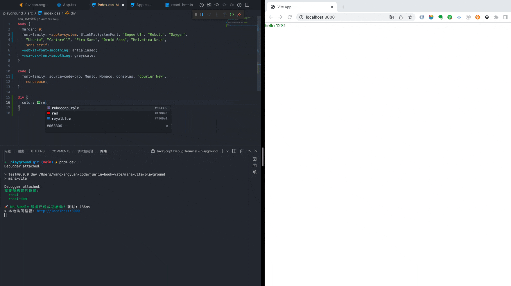Open editor more actions with the ellipsis
Viewport: 511px width, 286px height.
254,5
